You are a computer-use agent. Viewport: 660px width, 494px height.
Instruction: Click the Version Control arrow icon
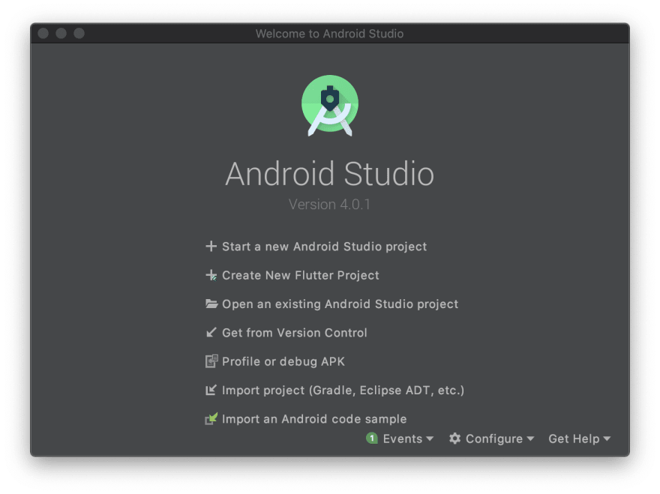[x=211, y=332]
